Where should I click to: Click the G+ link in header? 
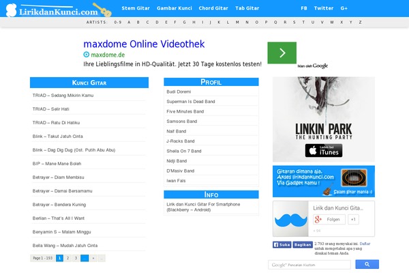344,8
